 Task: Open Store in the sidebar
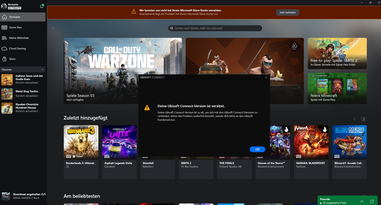point(23,59)
